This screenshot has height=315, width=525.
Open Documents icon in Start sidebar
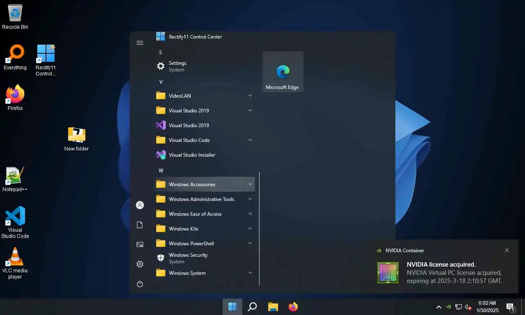point(140,225)
